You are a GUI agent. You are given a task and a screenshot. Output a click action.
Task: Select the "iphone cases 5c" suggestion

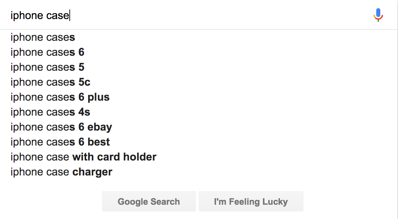coord(50,82)
